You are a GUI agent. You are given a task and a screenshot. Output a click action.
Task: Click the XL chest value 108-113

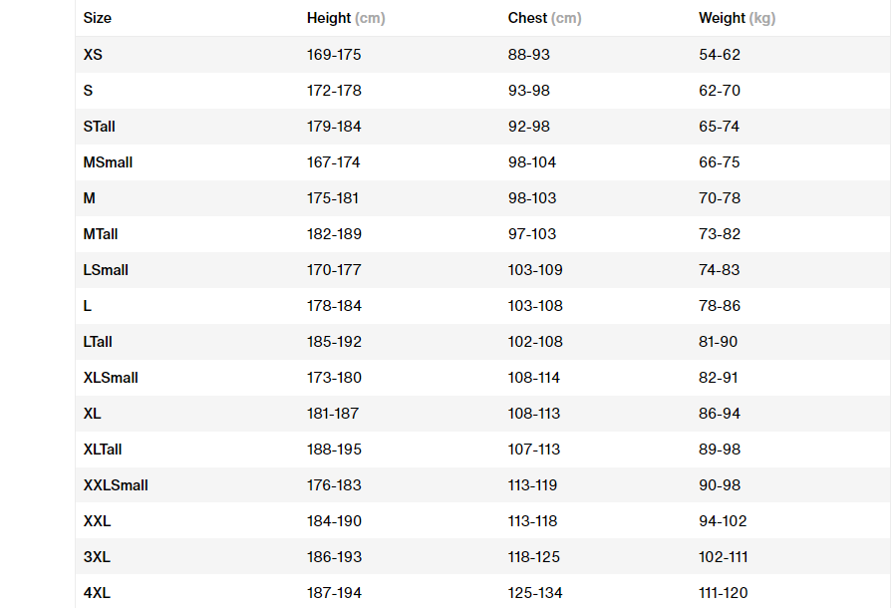coord(534,414)
